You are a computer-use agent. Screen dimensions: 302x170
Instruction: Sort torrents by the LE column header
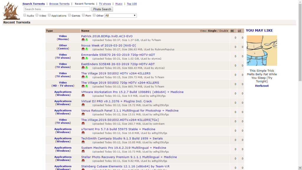(239, 31)
